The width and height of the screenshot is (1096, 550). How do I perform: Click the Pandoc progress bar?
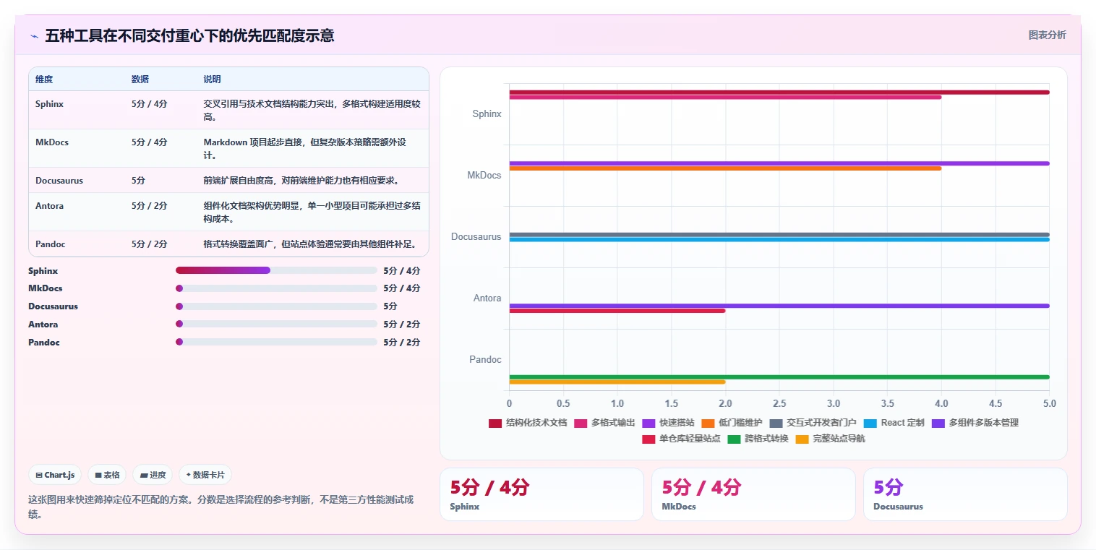276,342
